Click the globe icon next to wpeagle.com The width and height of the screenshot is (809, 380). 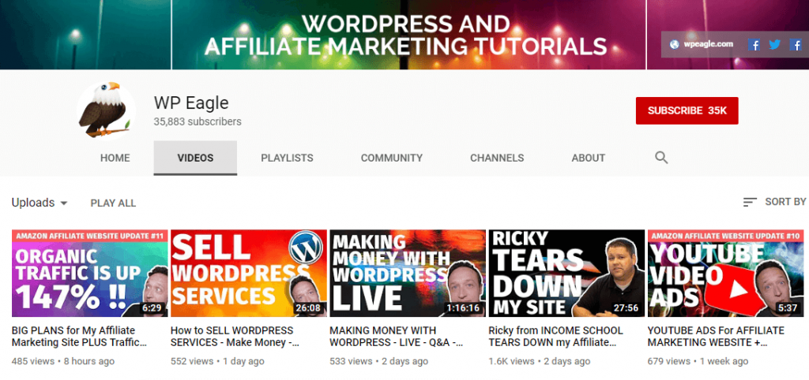tap(675, 44)
